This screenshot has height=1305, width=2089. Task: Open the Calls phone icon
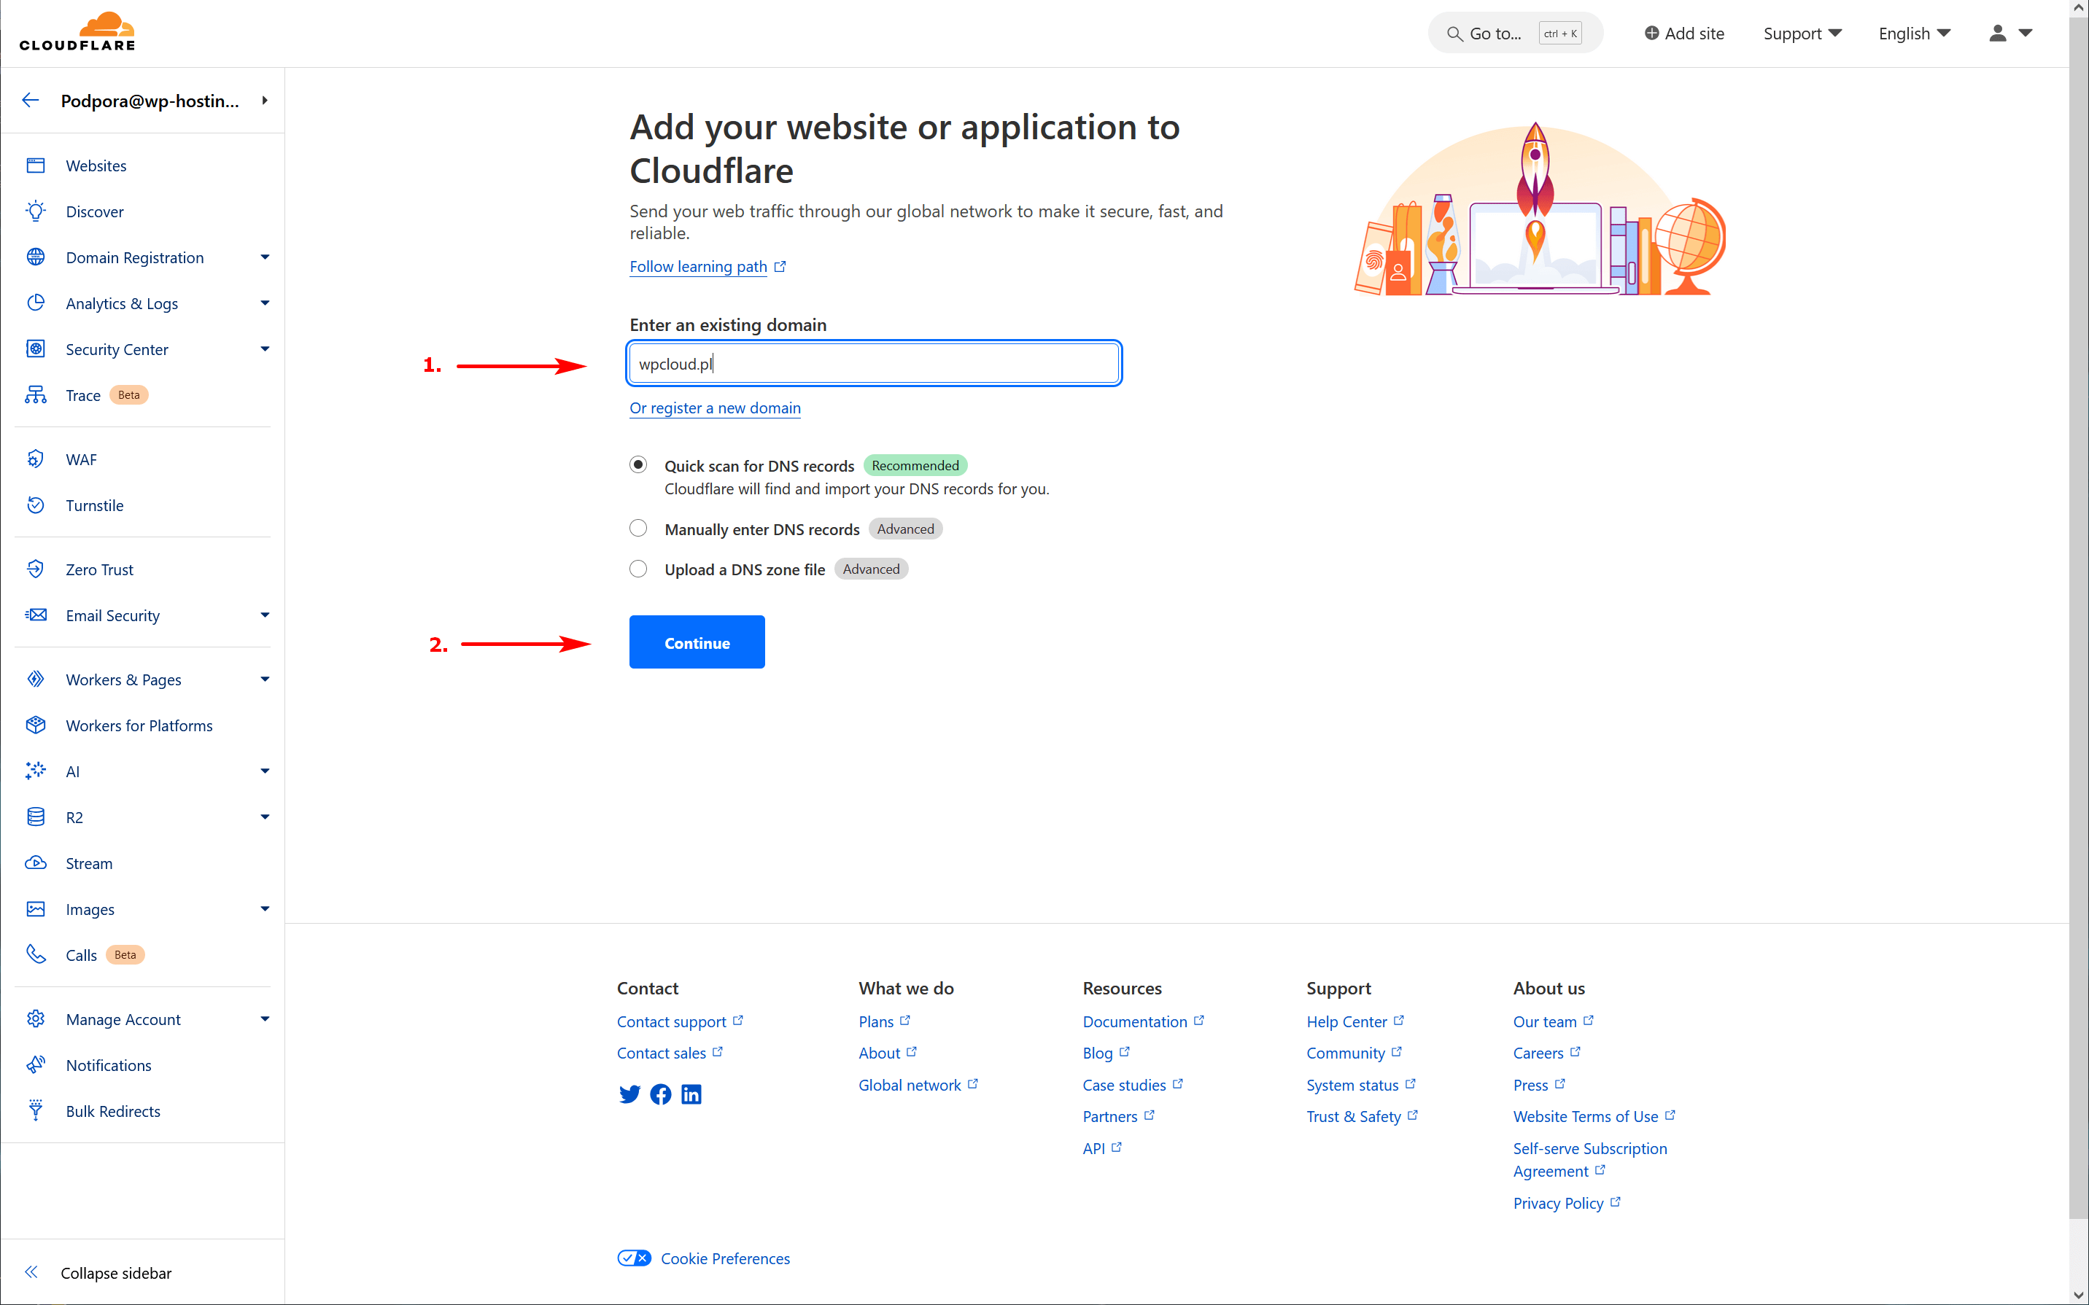36,954
